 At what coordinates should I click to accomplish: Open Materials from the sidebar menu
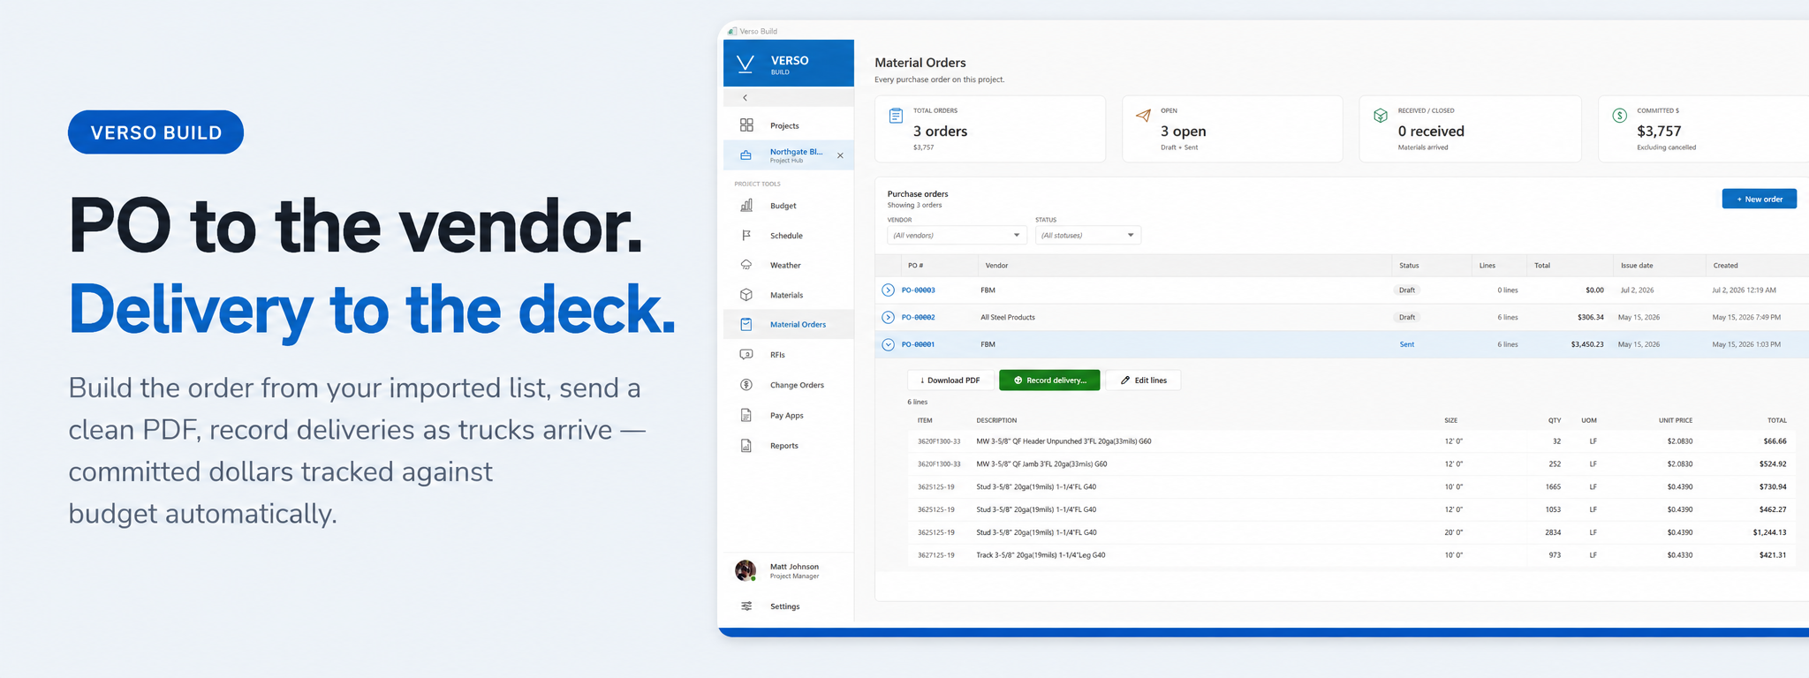click(x=787, y=295)
